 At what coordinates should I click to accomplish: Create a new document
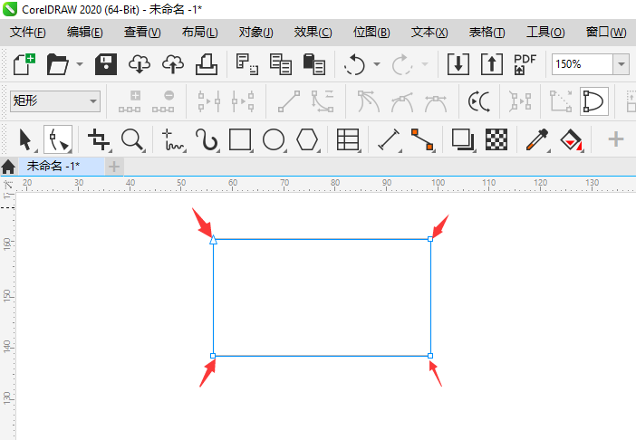(24, 64)
